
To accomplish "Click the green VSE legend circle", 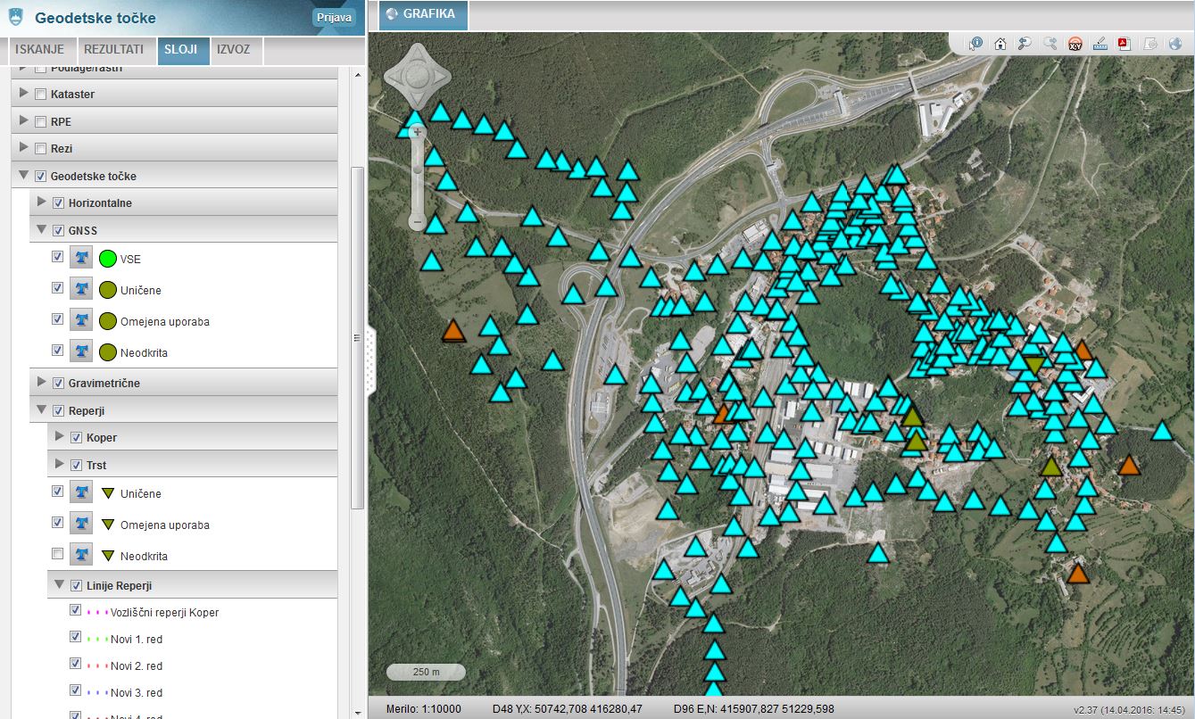I will [x=108, y=260].
